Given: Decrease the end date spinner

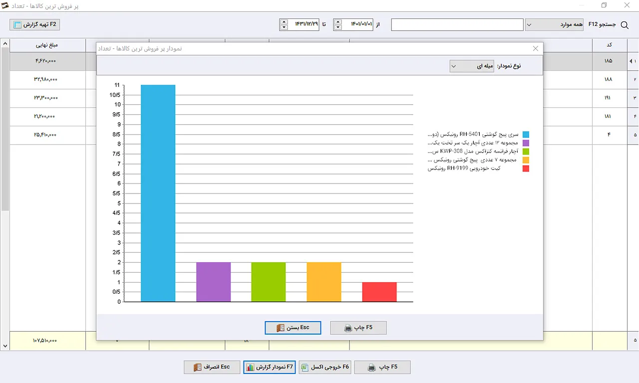Looking at the screenshot, I should pyautogui.click(x=284, y=27).
